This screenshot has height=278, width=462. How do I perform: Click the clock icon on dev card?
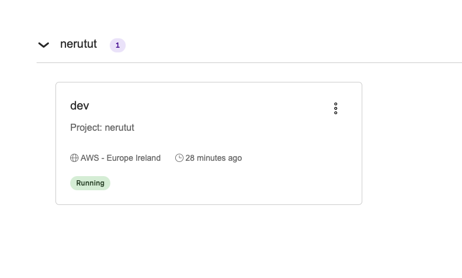click(x=179, y=158)
